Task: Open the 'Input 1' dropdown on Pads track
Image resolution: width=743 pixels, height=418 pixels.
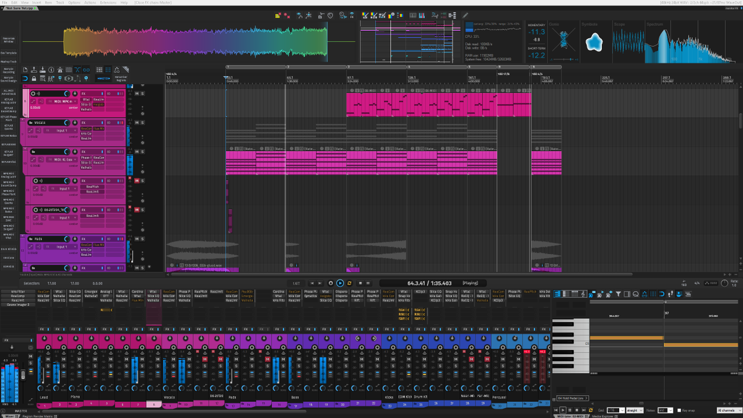Action: (61, 246)
